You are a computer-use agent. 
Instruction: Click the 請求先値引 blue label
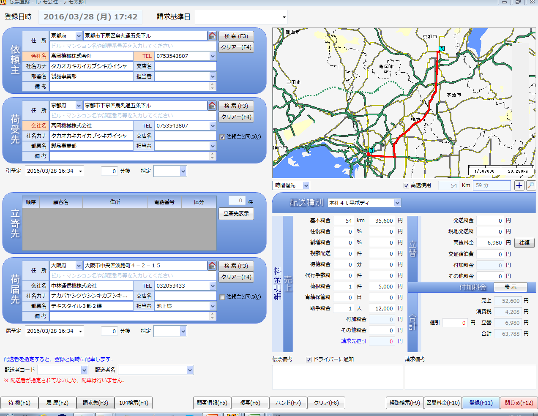(x=354, y=341)
